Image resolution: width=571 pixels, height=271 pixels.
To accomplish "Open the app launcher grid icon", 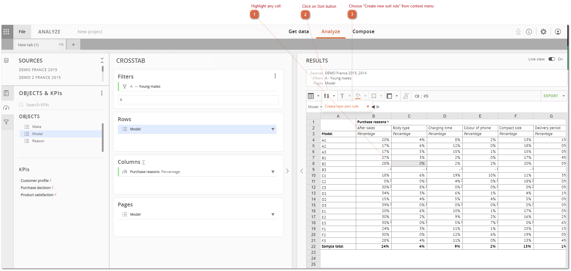I will pyautogui.click(x=6, y=32).
